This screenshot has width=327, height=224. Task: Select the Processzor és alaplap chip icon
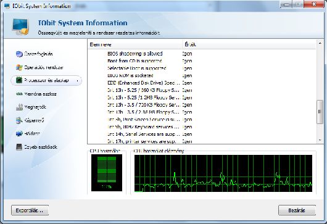[19, 80]
